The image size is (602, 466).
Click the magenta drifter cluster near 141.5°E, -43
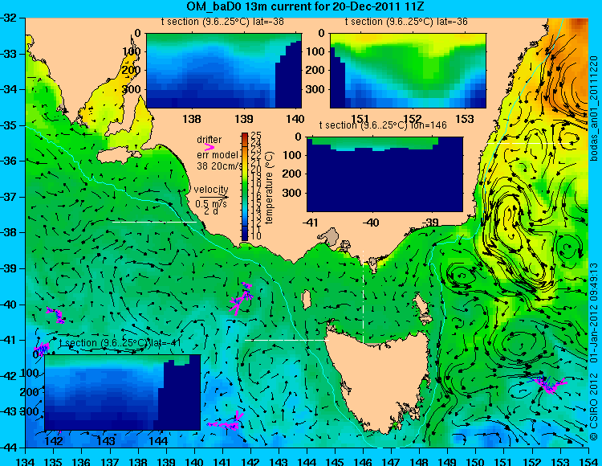[226, 422]
